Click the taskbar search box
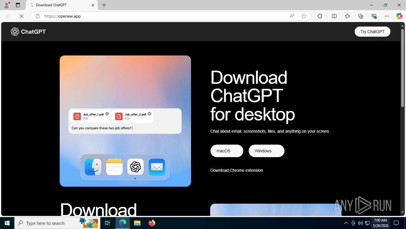 click(57, 223)
